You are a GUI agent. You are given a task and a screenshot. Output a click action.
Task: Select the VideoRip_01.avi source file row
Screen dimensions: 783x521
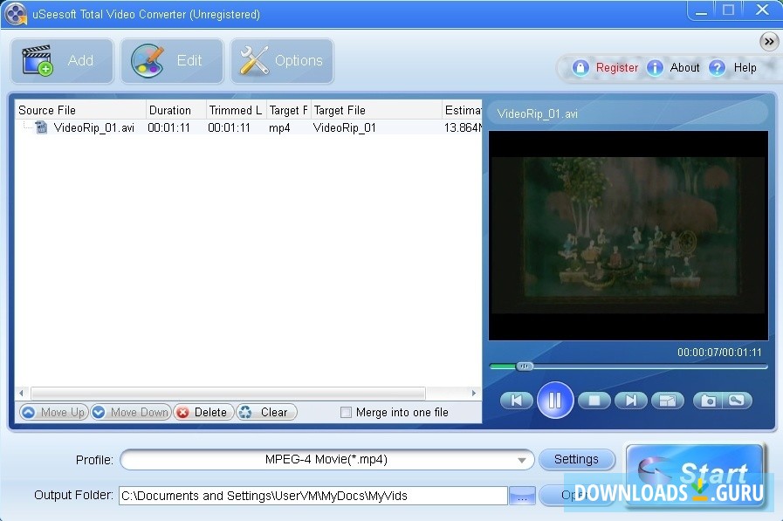click(x=248, y=127)
